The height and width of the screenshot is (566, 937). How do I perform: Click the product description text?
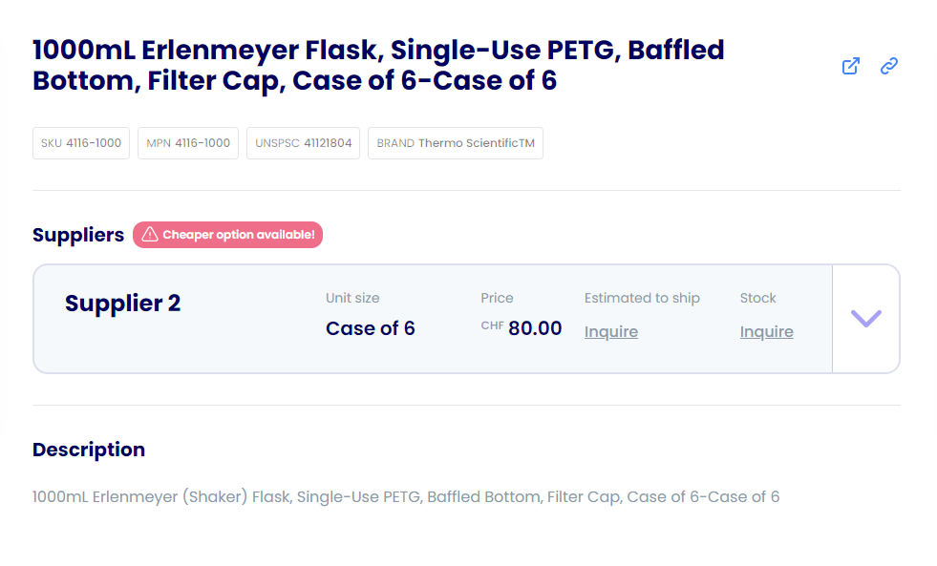click(406, 496)
